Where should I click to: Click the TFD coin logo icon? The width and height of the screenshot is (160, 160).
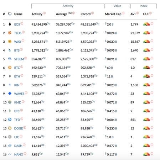[x=10, y=119]
